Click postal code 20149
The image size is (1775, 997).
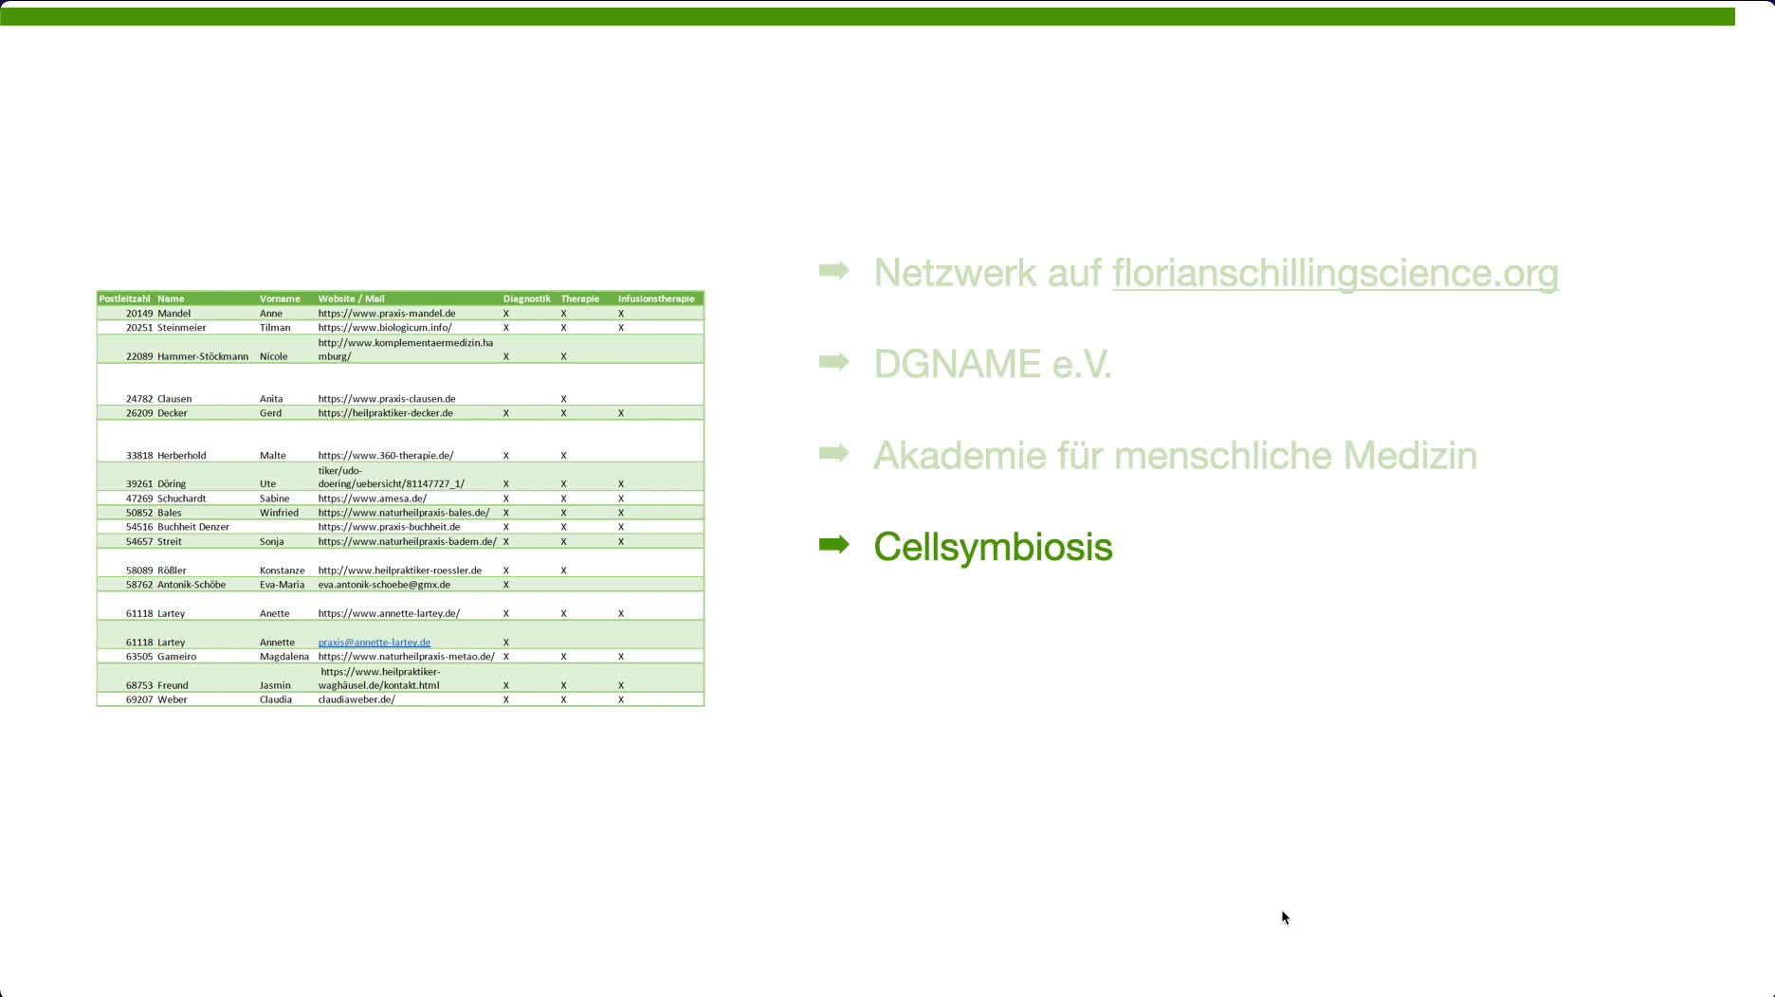pyautogui.click(x=139, y=314)
